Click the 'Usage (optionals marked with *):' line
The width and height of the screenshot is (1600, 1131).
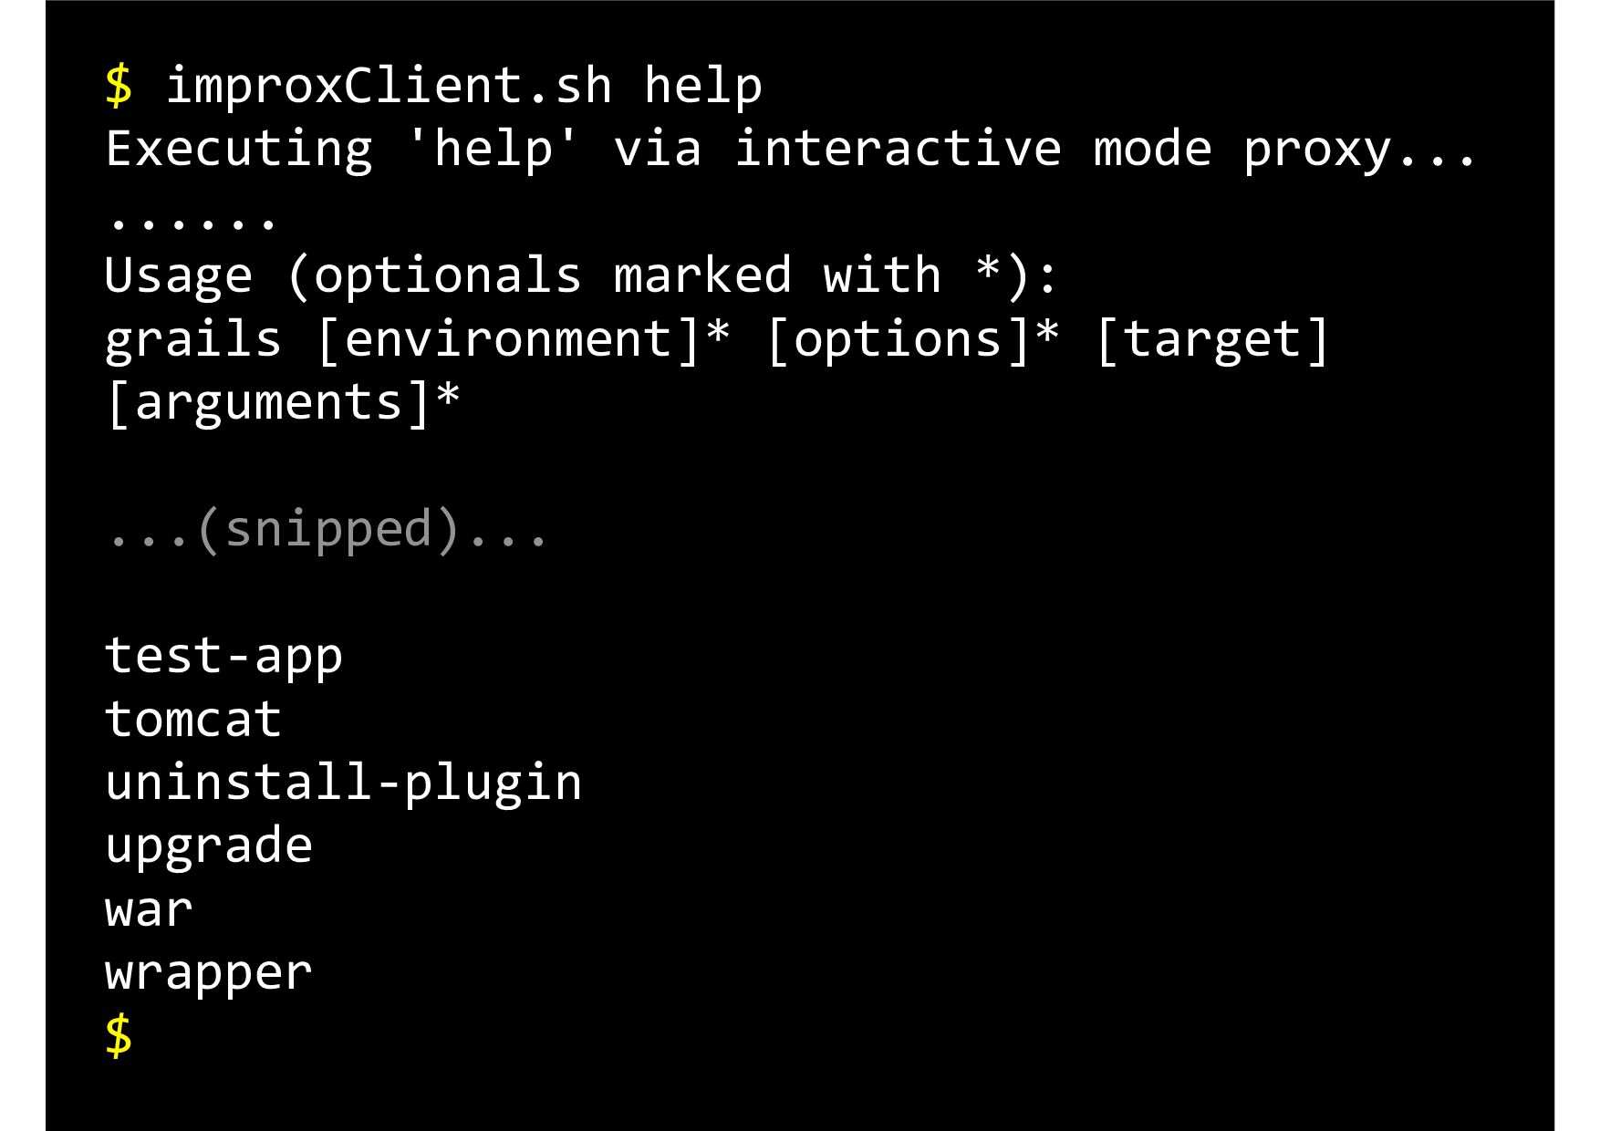click(581, 275)
